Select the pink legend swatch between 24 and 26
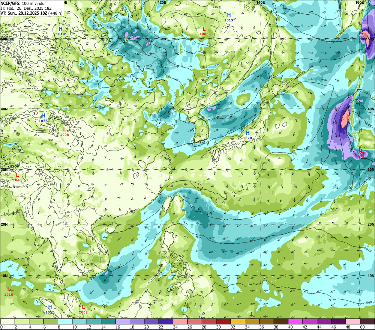Screen dimensions: 375x330 (180, 322)
